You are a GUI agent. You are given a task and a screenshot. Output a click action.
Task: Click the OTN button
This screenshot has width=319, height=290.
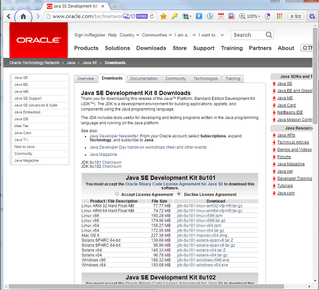(x=307, y=48)
